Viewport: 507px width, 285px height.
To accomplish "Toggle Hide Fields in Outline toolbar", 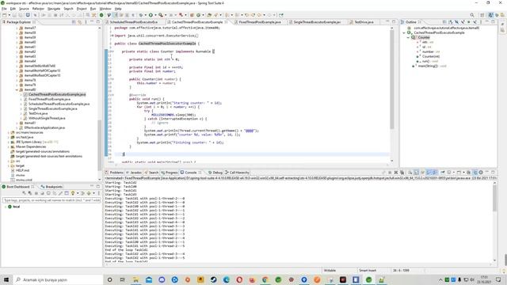I will (x=456, y=22).
